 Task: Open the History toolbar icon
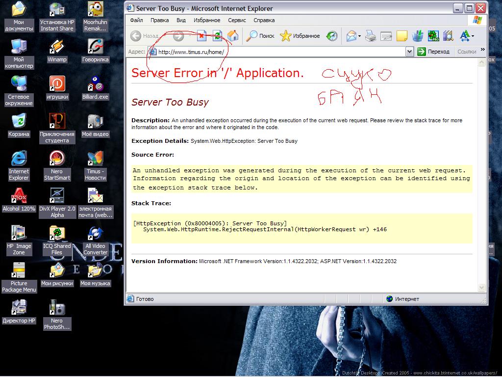click(332, 36)
